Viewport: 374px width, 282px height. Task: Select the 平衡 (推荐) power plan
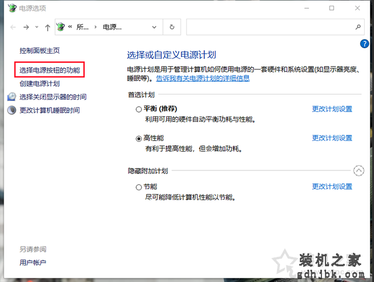138,109
